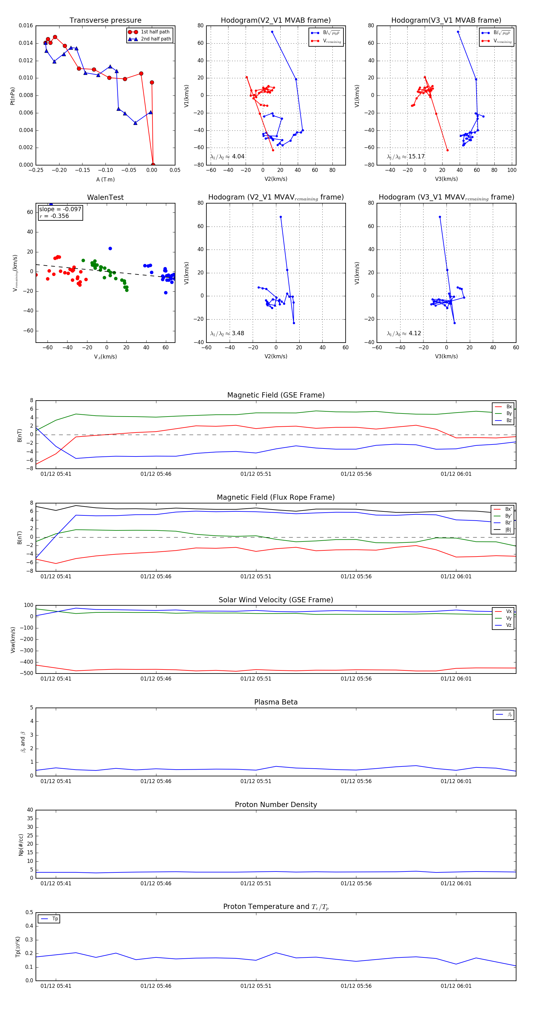Click the Hodogram (V2_V1 MVAV remaining frame) title

click(276, 197)
